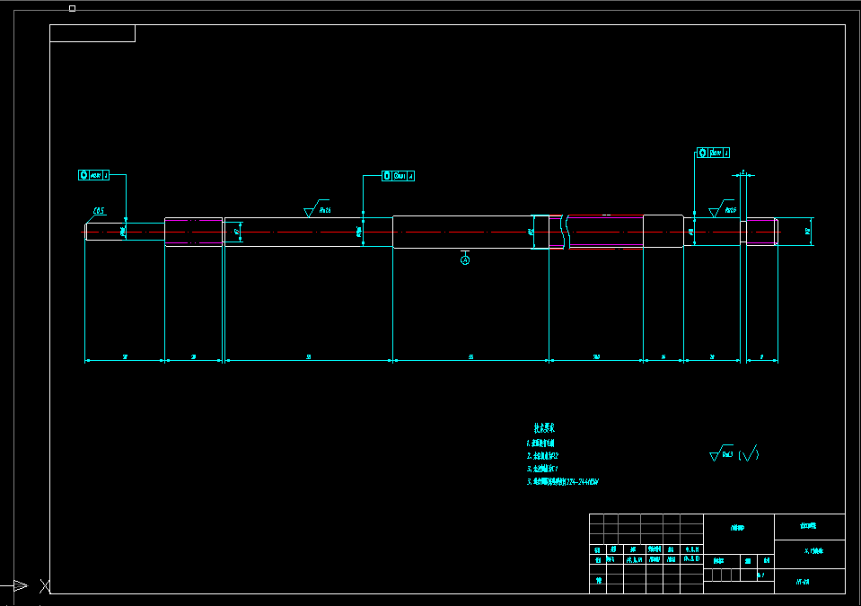Select the parenthesized checkmark roughness symbol

[x=749, y=453]
